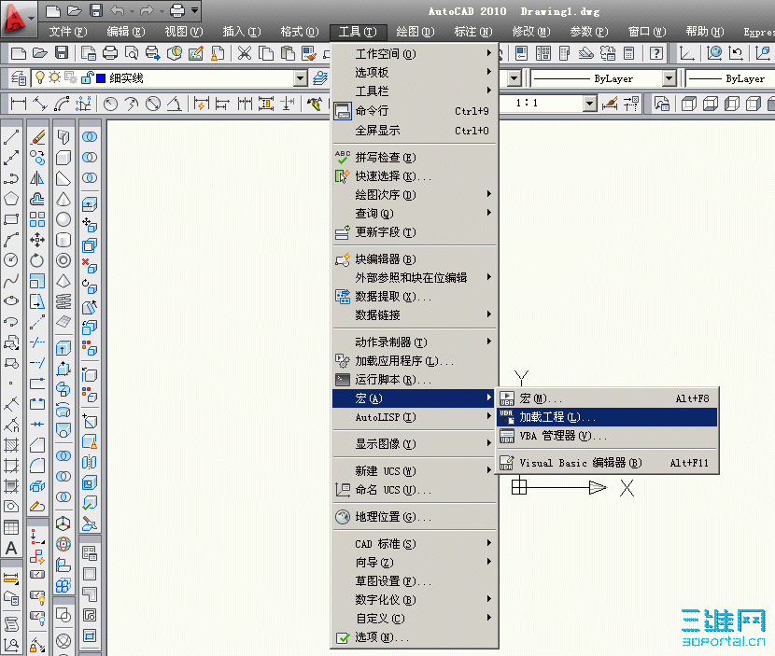This screenshot has width=775, height=656.
Task: Choose 加载应用程序(L)... entry
Action: (x=415, y=361)
